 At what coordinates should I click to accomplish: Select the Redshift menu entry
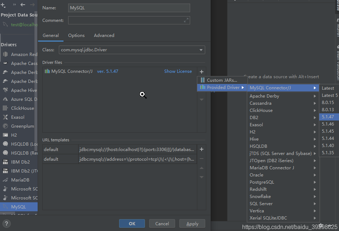click(283, 189)
